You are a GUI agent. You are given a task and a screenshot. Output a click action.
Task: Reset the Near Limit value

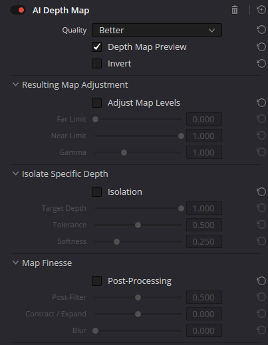click(261, 136)
